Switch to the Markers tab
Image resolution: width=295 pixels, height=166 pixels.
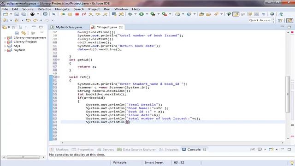[59, 149]
